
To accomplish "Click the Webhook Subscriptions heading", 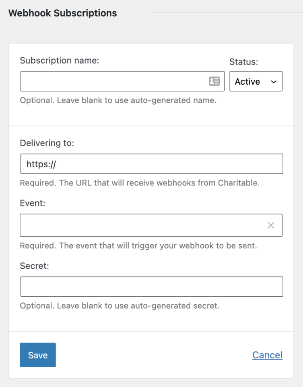I will (x=62, y=13).
